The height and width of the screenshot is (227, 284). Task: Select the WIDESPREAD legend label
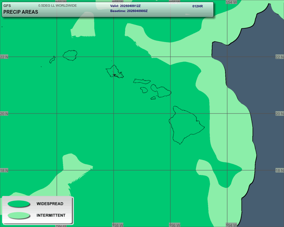(x=50, y=204)
